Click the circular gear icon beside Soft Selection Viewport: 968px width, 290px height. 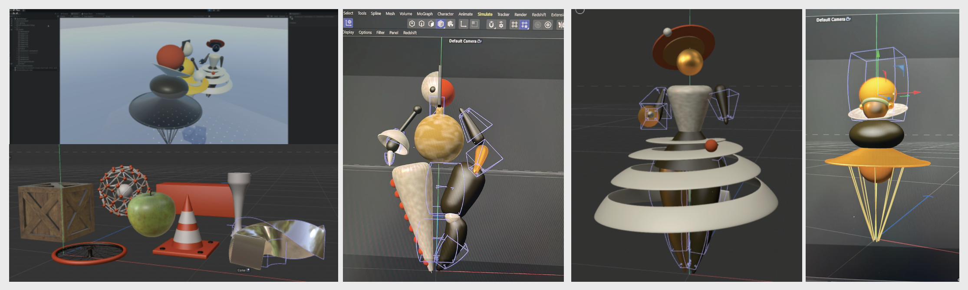click(x=548, y=25)
